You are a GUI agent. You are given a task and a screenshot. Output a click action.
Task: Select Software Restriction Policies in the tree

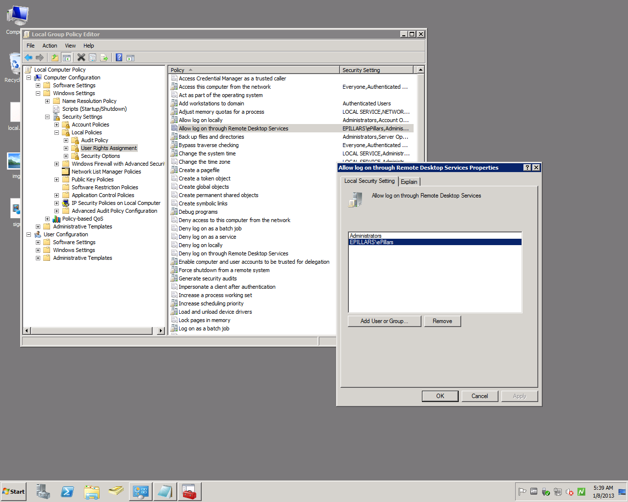pos(105,187)
